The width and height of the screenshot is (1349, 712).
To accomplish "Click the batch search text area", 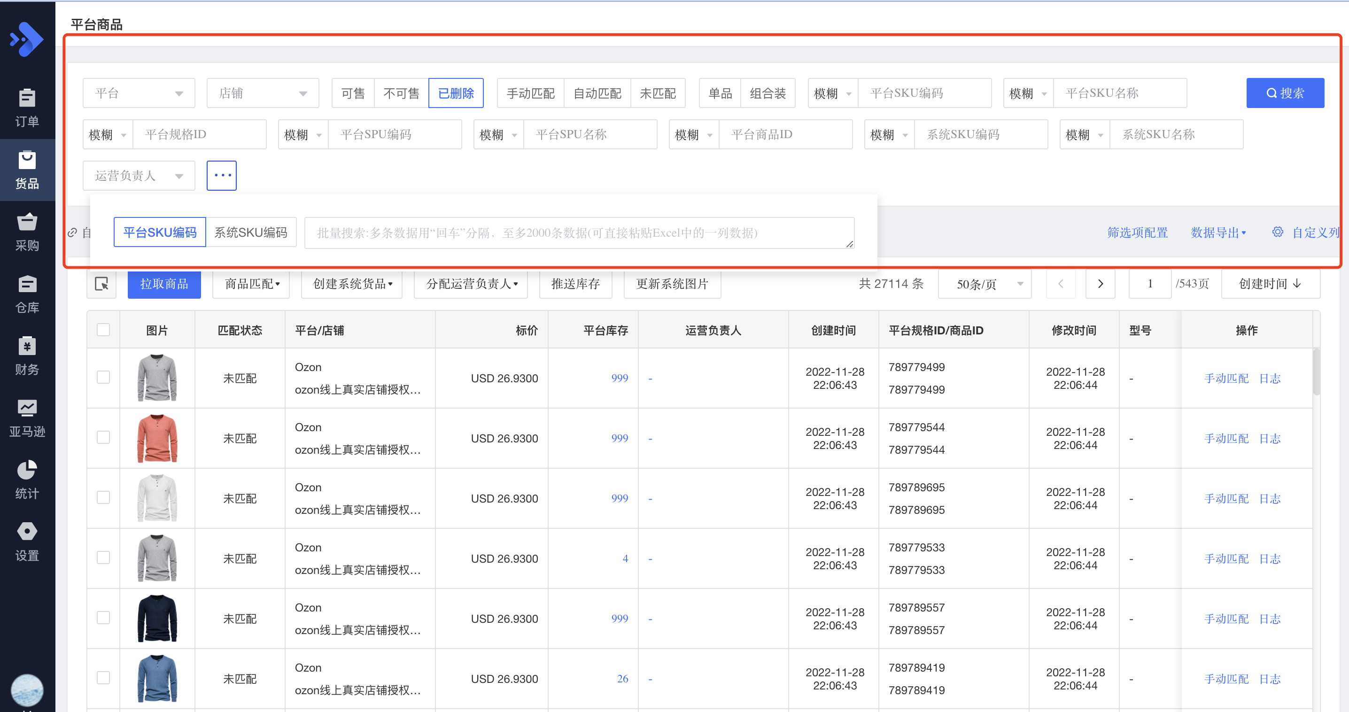I will click(x=579, y=233).
